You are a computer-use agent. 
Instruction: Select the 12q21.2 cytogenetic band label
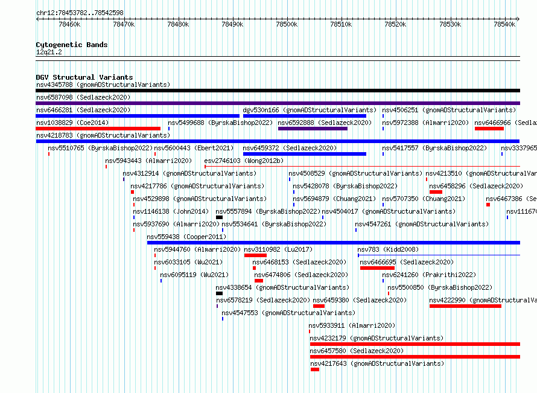pos(49,52)
